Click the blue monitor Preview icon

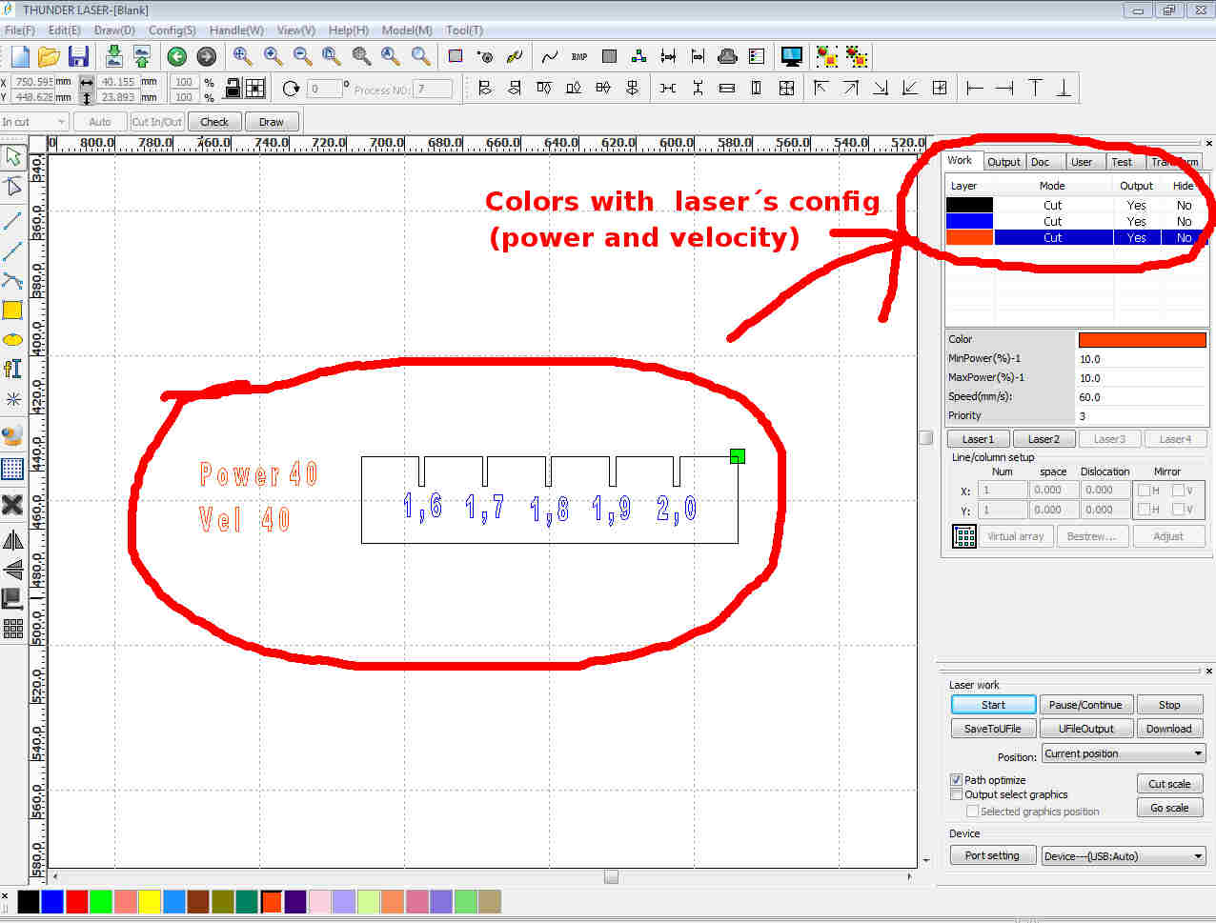(791, 56)
